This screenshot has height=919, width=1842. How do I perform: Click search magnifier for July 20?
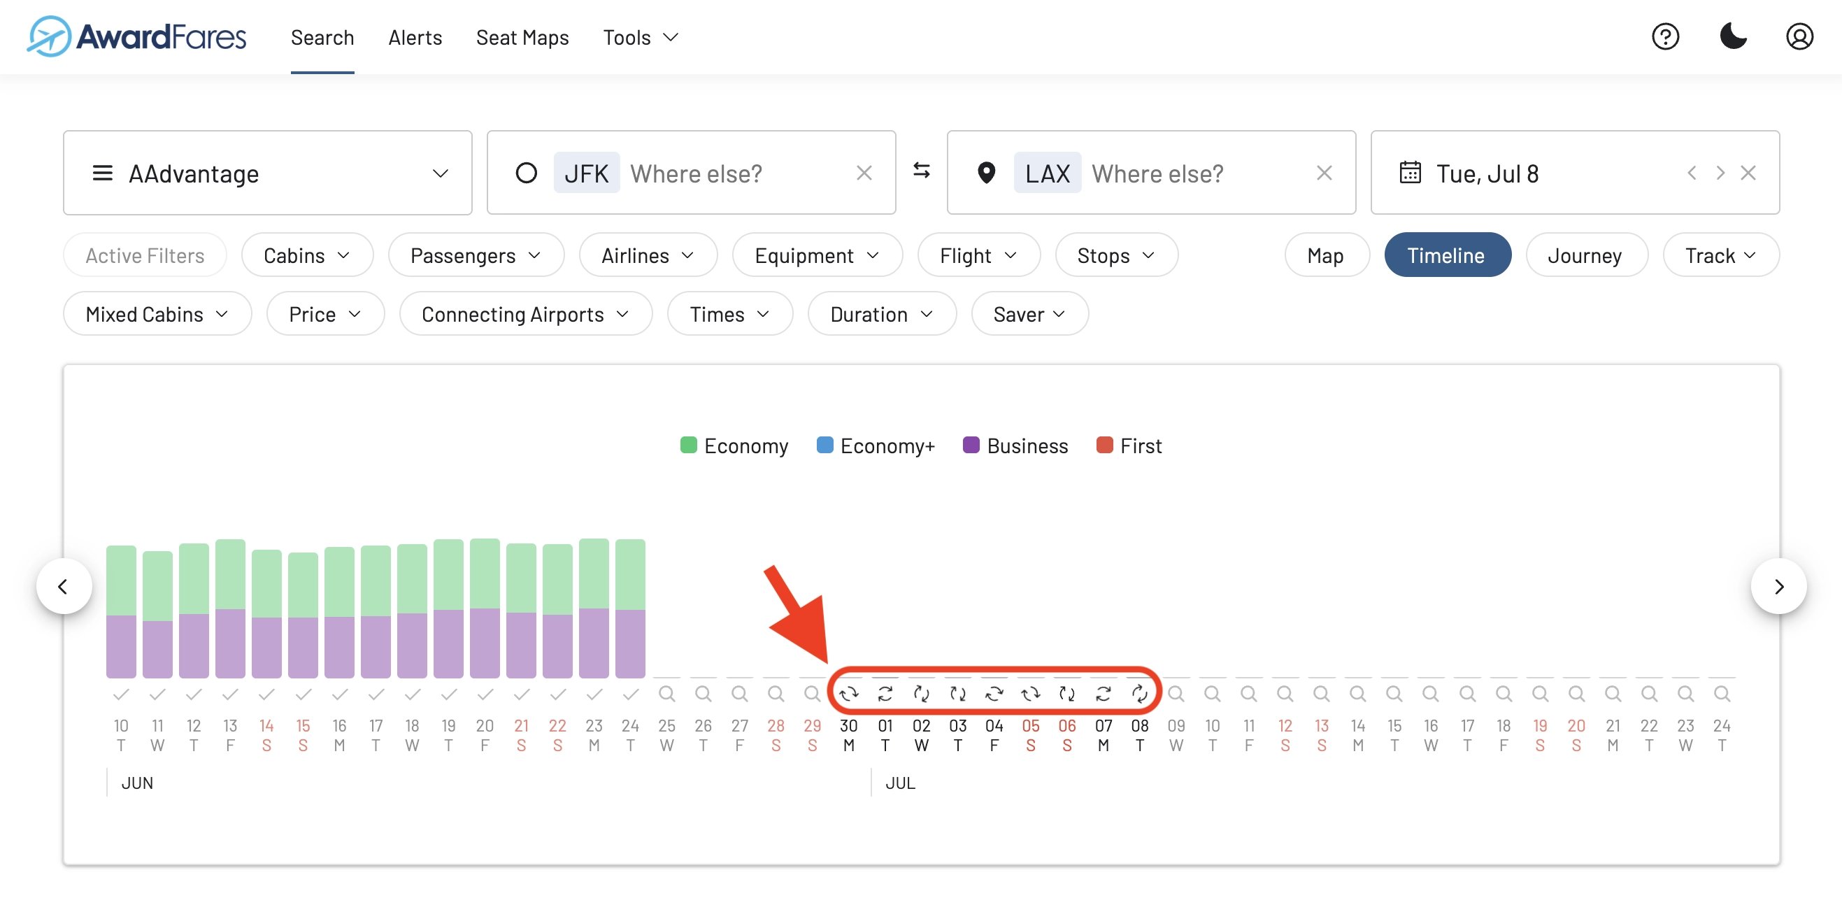1576,693
